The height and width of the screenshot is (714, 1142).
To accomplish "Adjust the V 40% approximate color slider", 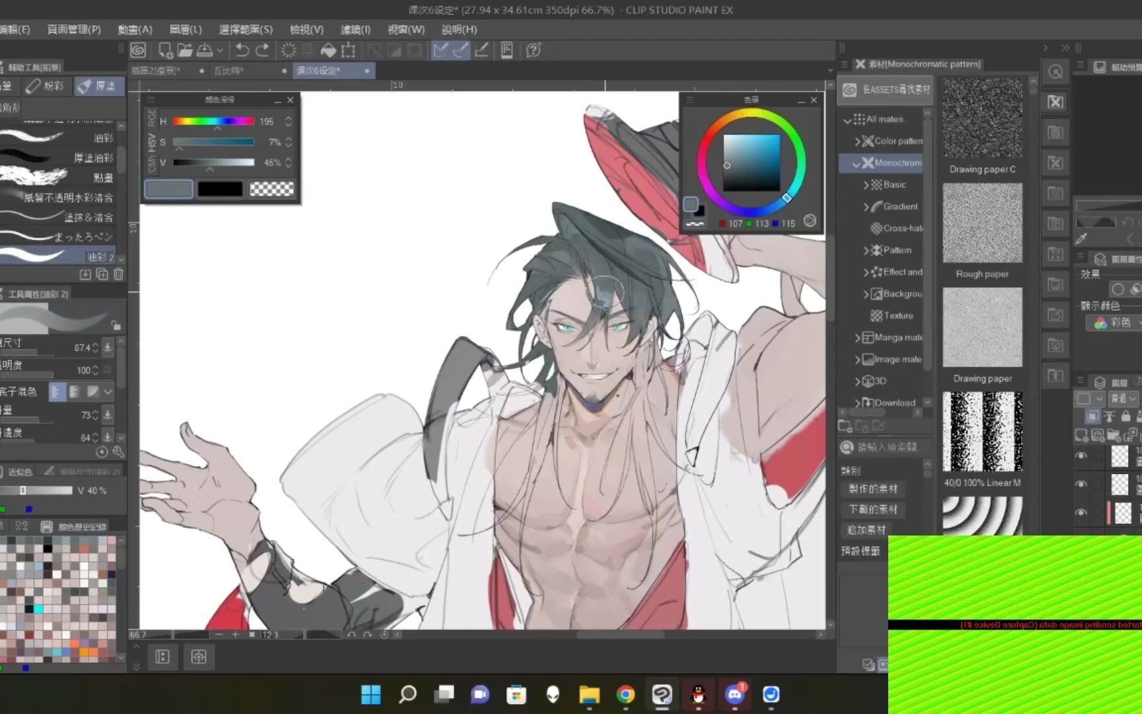I will 36,491.
